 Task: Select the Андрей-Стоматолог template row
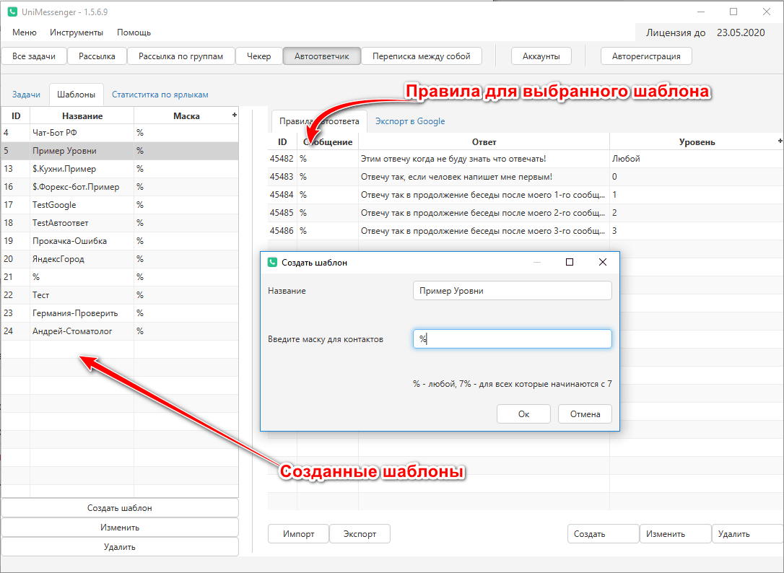click(120, 331)
